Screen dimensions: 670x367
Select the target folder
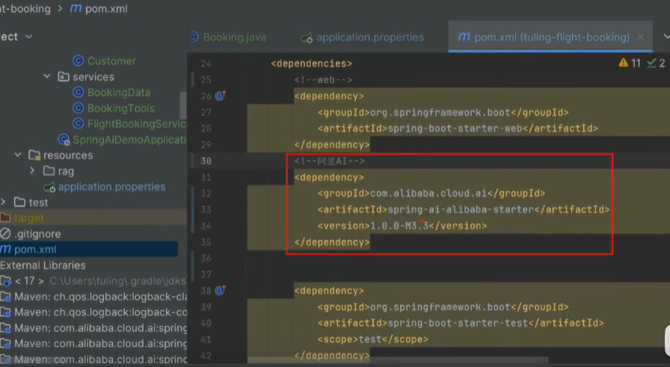pos(28,218)
